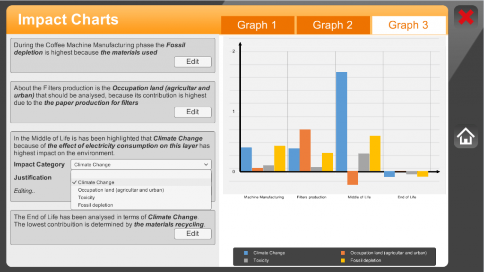Image resolution: width=484 pixels, height=272 pixels.
Task: Switch to the Graph 2 tab
Action: pos(333,25)
